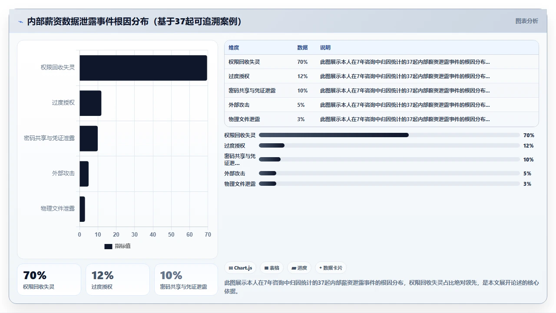Click the description text in 外部攻击 row
The image size is (556, 313).
(x=405, y=105)
